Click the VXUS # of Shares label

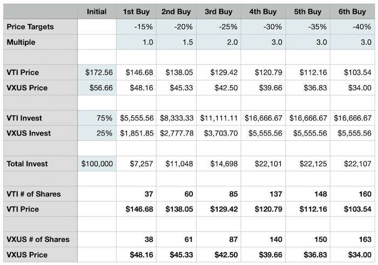pos(40,240)
